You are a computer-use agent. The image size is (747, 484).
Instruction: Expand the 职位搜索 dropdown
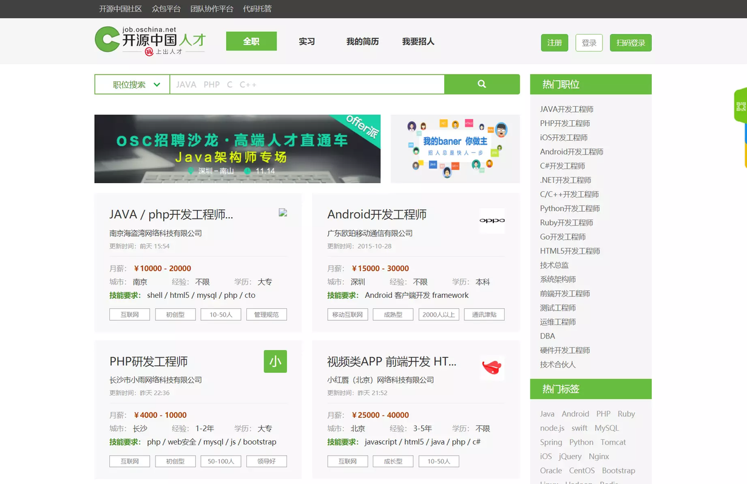click(132, 84)
